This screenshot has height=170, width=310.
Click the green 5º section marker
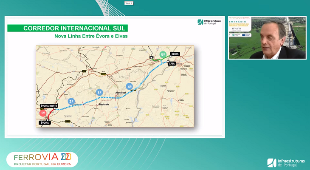click(x=163, y=55)
